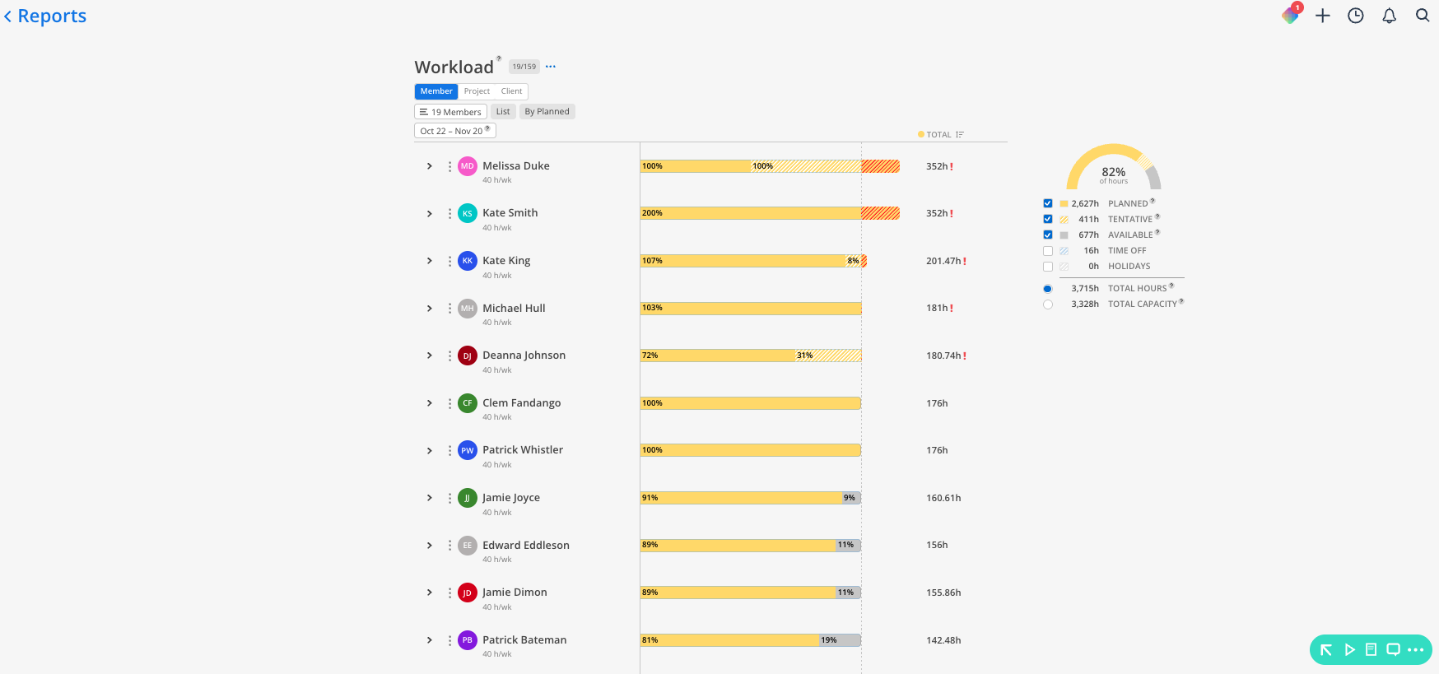Image resolution: width=1439 pixels, height=674 pixels.
Task: Click the search magnifier icon
Action: [1423, 16]
